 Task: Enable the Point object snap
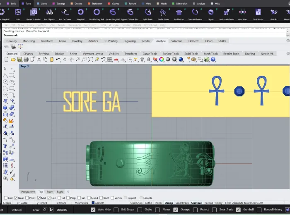click(27, 198)
